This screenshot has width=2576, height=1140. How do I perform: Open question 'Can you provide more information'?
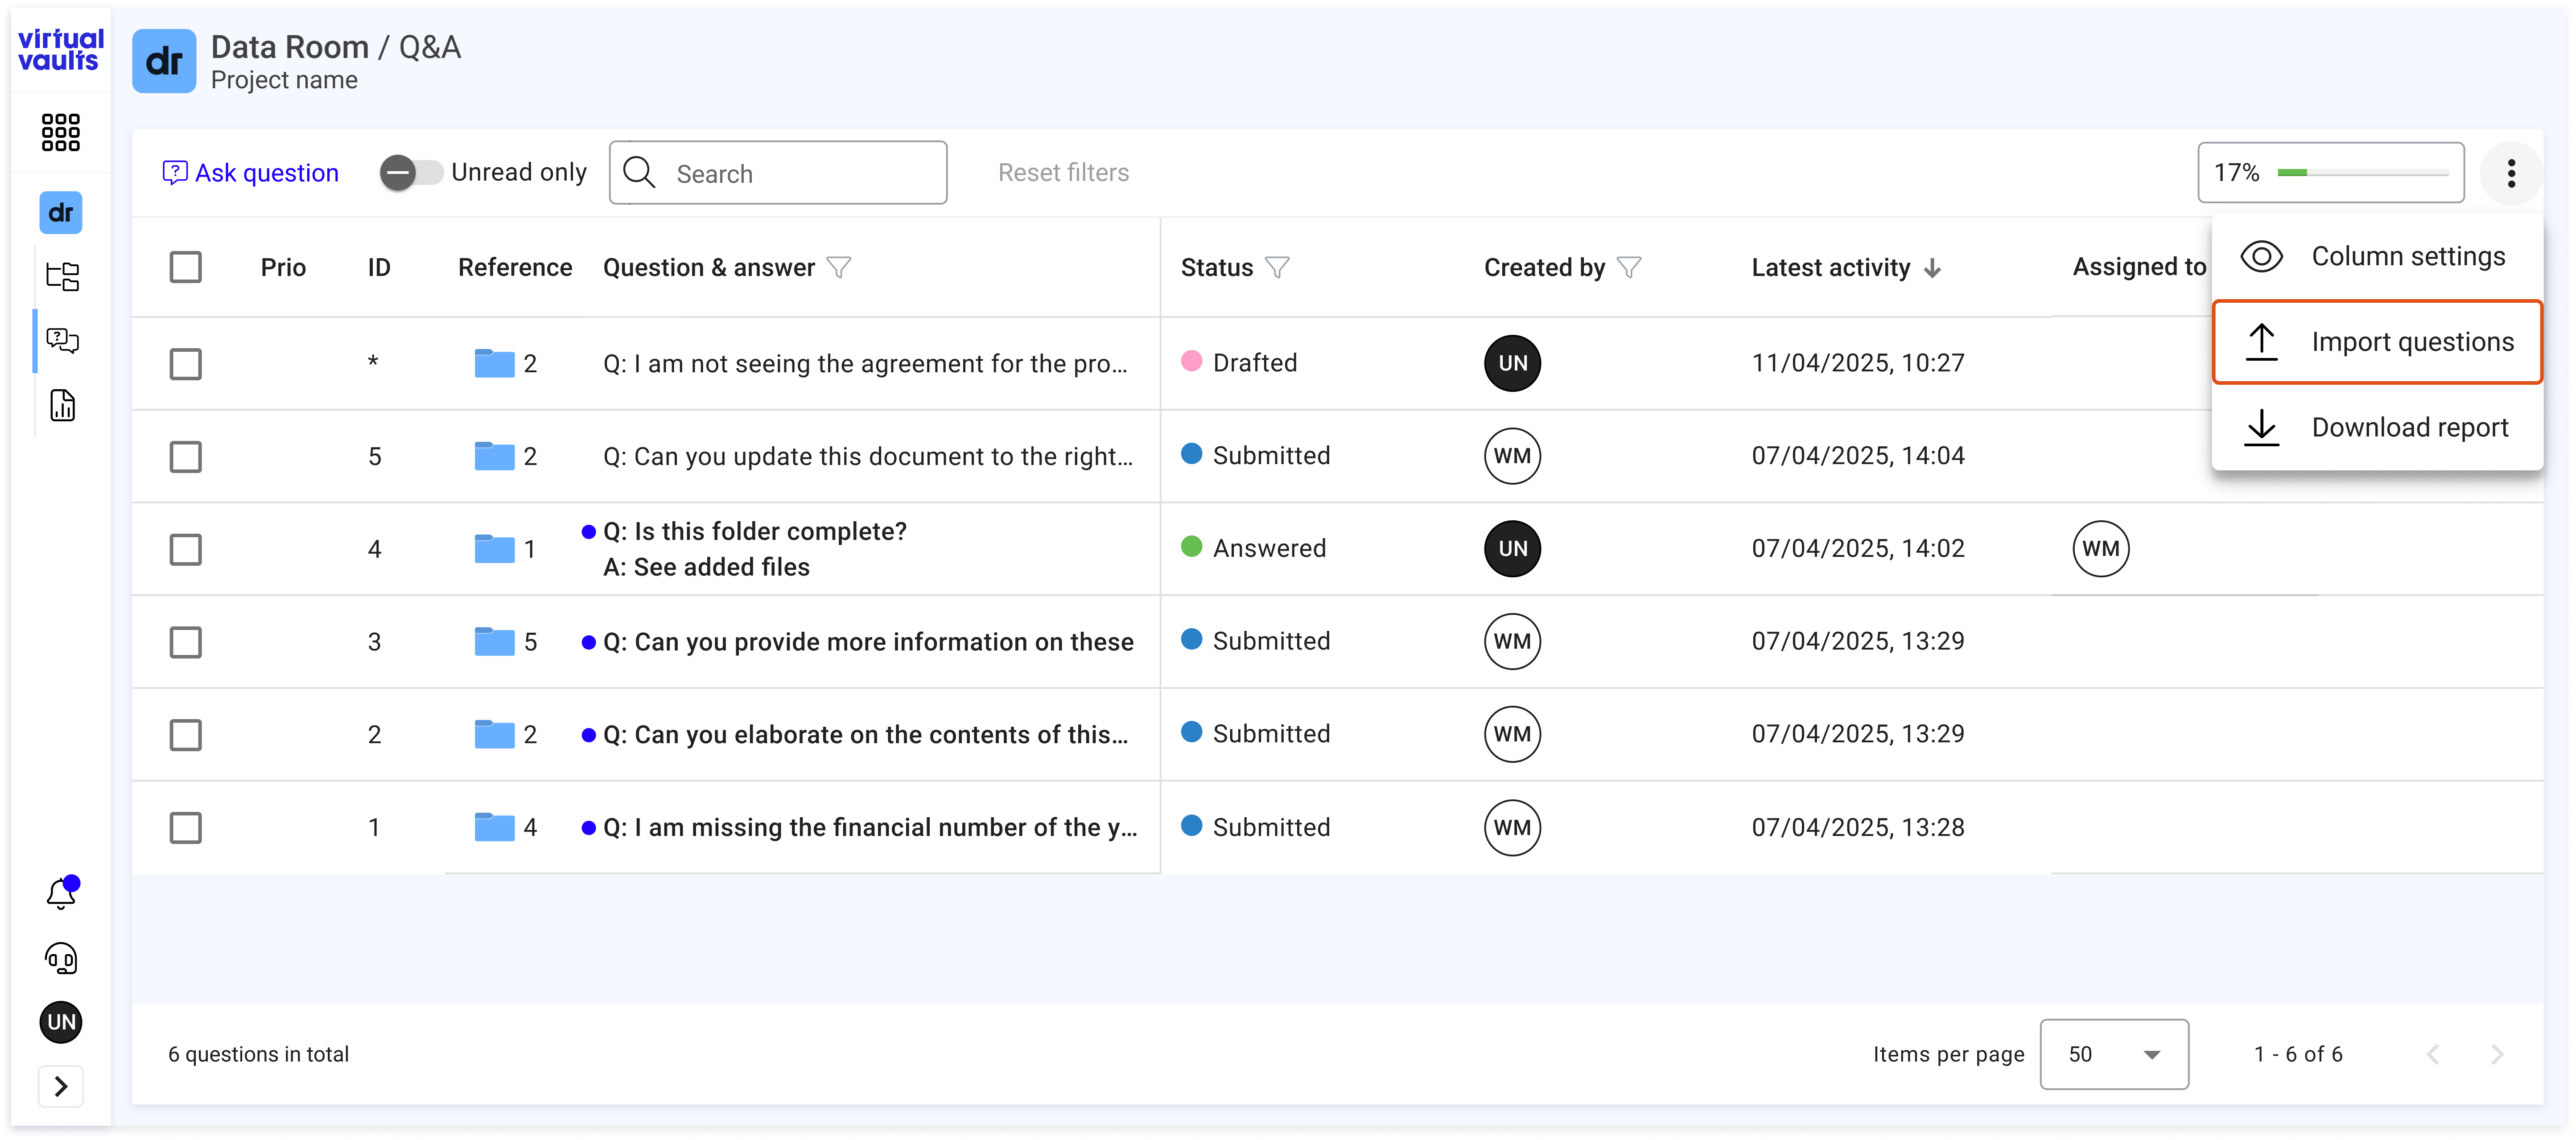click(x=868, y=642)
